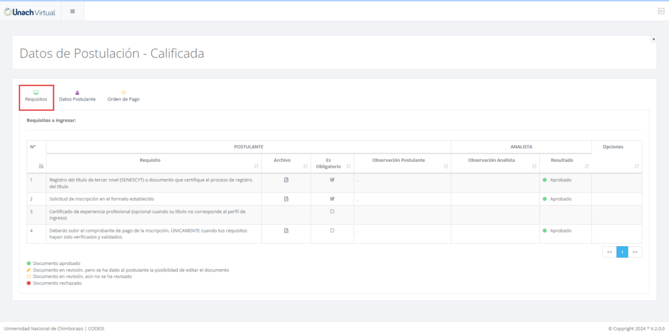The width and height of the screenshot is (669, 333).
Task: Go to next page with >> button
Action: (x=634, y=252)
